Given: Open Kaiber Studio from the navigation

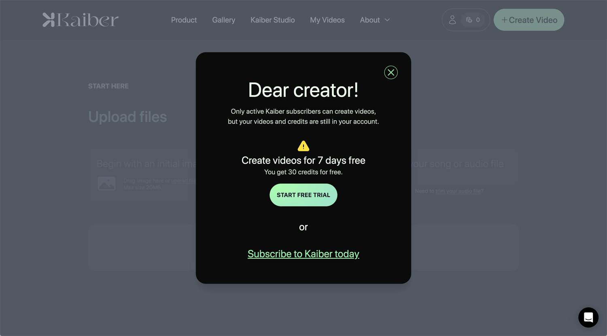Looking at the screenshot, I should tap(273, 20).
